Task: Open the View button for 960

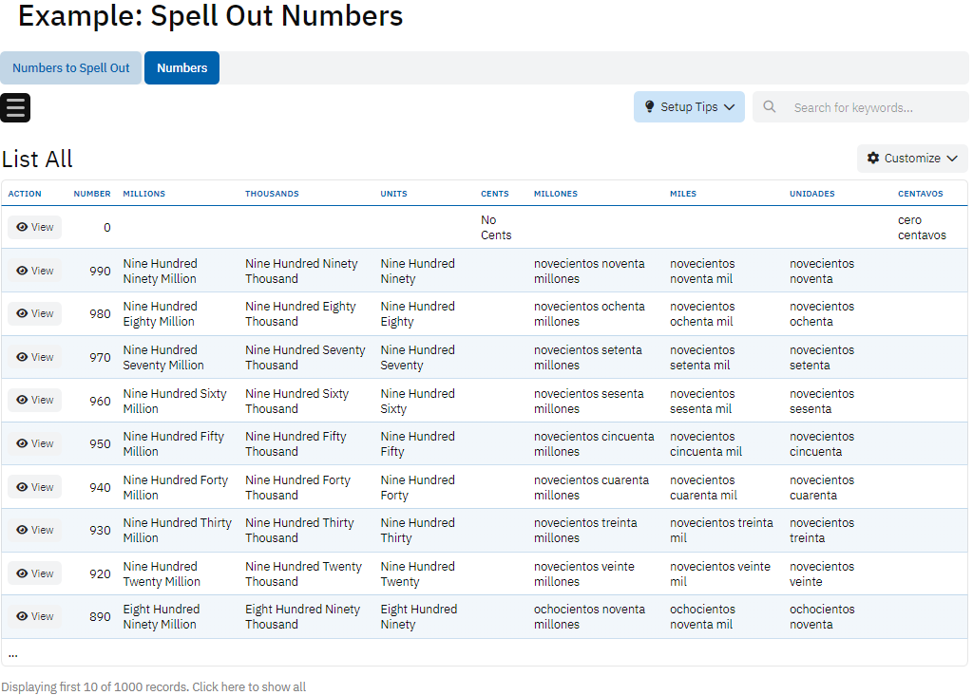Action: (x=35, y=400)
